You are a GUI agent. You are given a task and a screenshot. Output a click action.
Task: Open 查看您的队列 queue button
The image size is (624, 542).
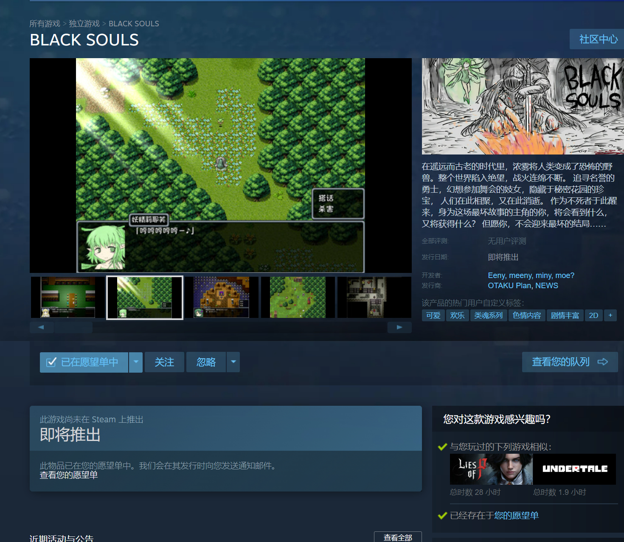pos(570,362)
